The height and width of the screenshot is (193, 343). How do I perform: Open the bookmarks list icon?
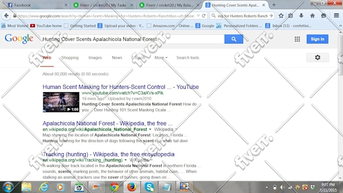point(291,16)
